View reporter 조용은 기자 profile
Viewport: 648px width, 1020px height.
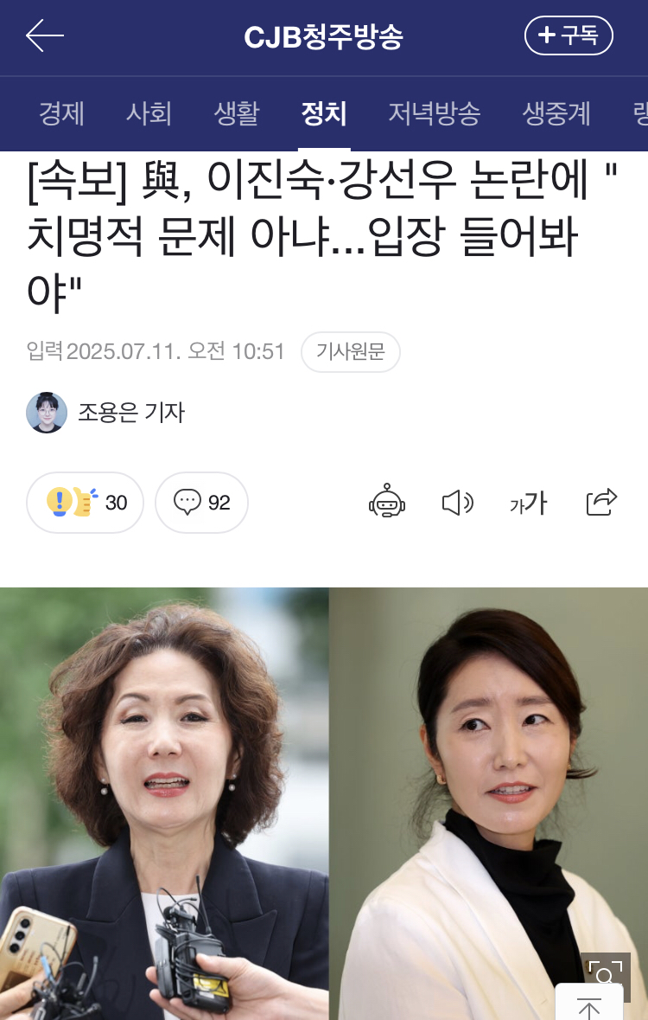tap(131, 413)
